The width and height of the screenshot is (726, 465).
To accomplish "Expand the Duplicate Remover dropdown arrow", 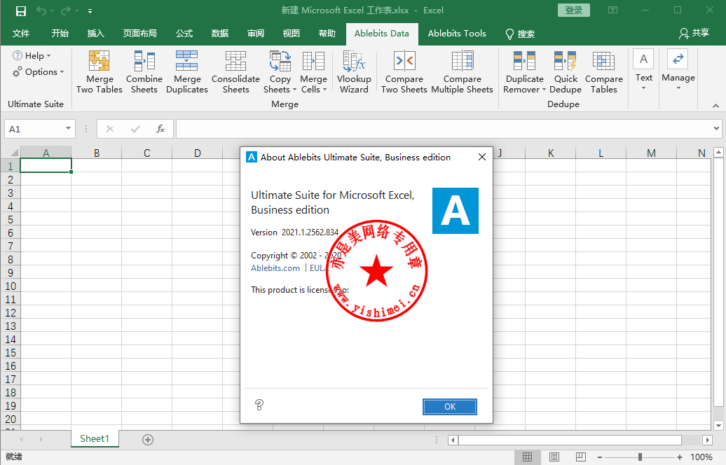I will pos(544,90).
